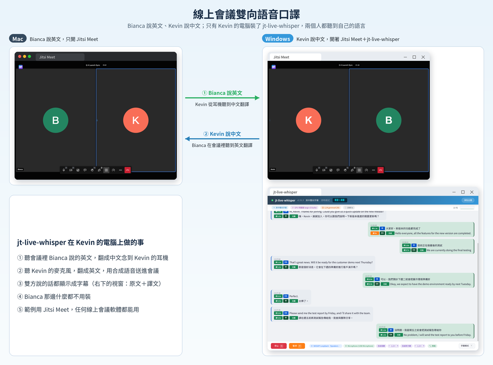The image size is (493, 365).
Task: Start screen sharing in Windows Jitsi Meet
Action: tap(331, 170)
